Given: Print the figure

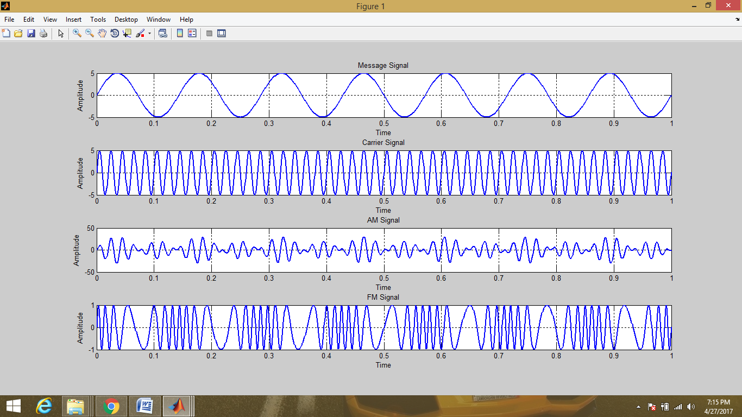Looking at the screenshot, I should tap(43, 33).
